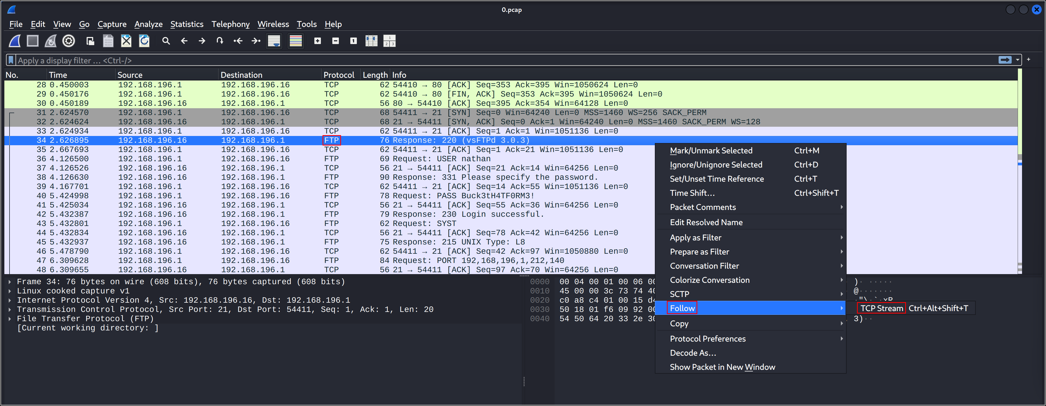
Task: Click the display filter bookmark icon
Action: pyautogui.click(x=11, y=60)
